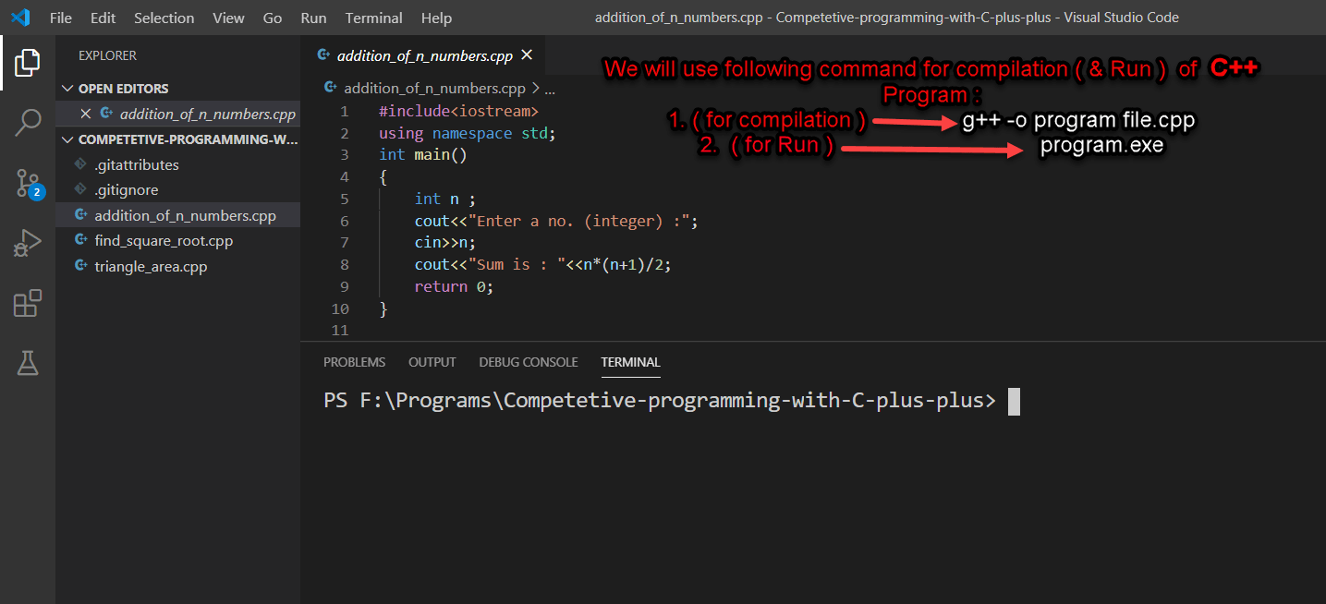Click the EXPLORER sidebar title
The width and height of the screenshot is (1326, 604).
click(107, 55)
